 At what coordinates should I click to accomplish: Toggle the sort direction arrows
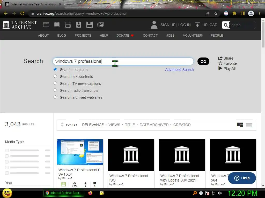pyautogui.click(x=62, y=125)
